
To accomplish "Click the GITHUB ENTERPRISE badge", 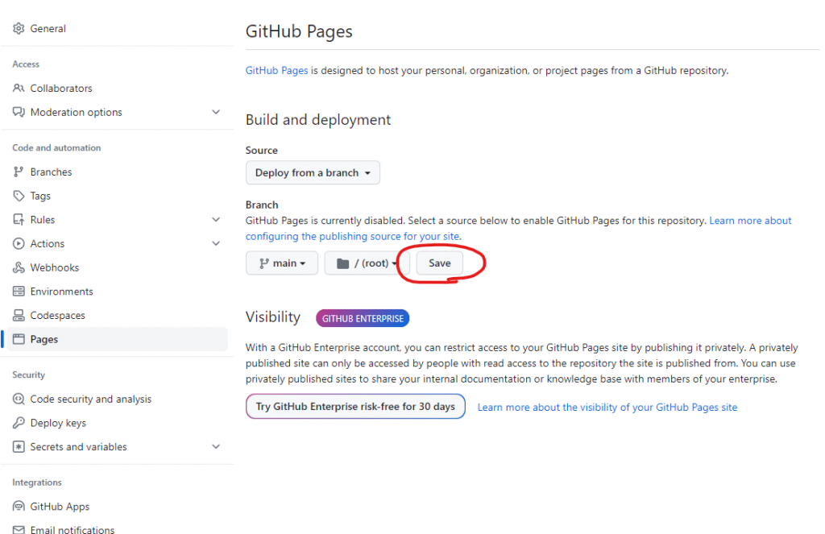I will (363, 318).
